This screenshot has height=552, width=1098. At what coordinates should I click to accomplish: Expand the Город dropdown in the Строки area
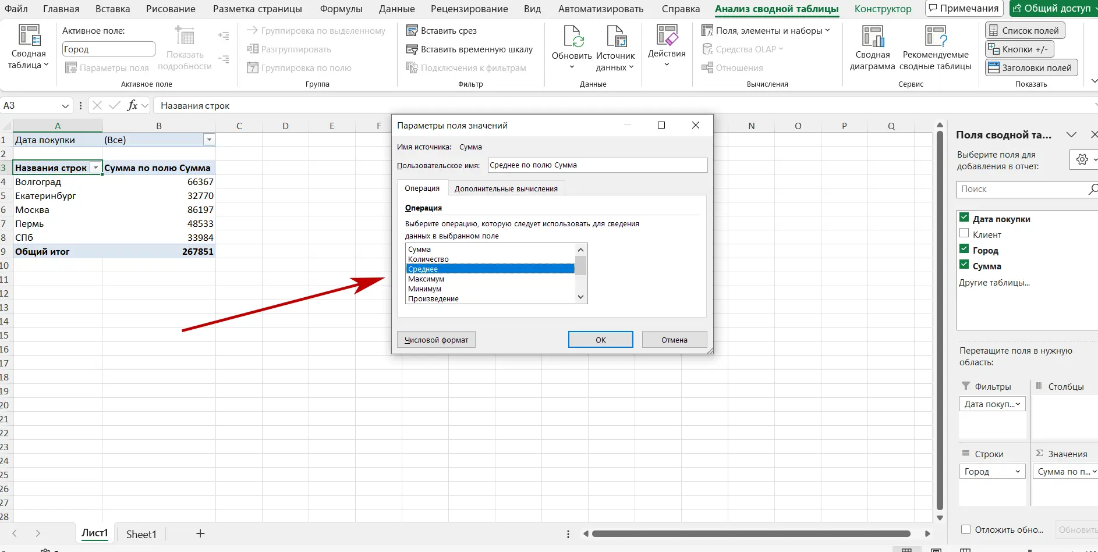coord(1017,472)
